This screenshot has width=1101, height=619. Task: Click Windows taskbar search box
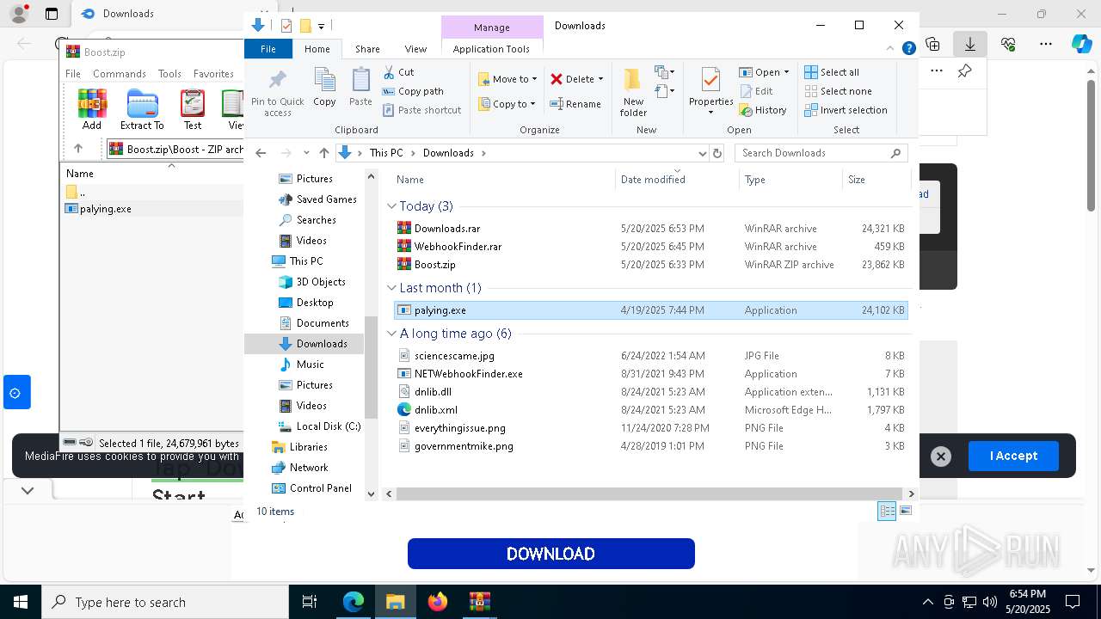(165, 603)
